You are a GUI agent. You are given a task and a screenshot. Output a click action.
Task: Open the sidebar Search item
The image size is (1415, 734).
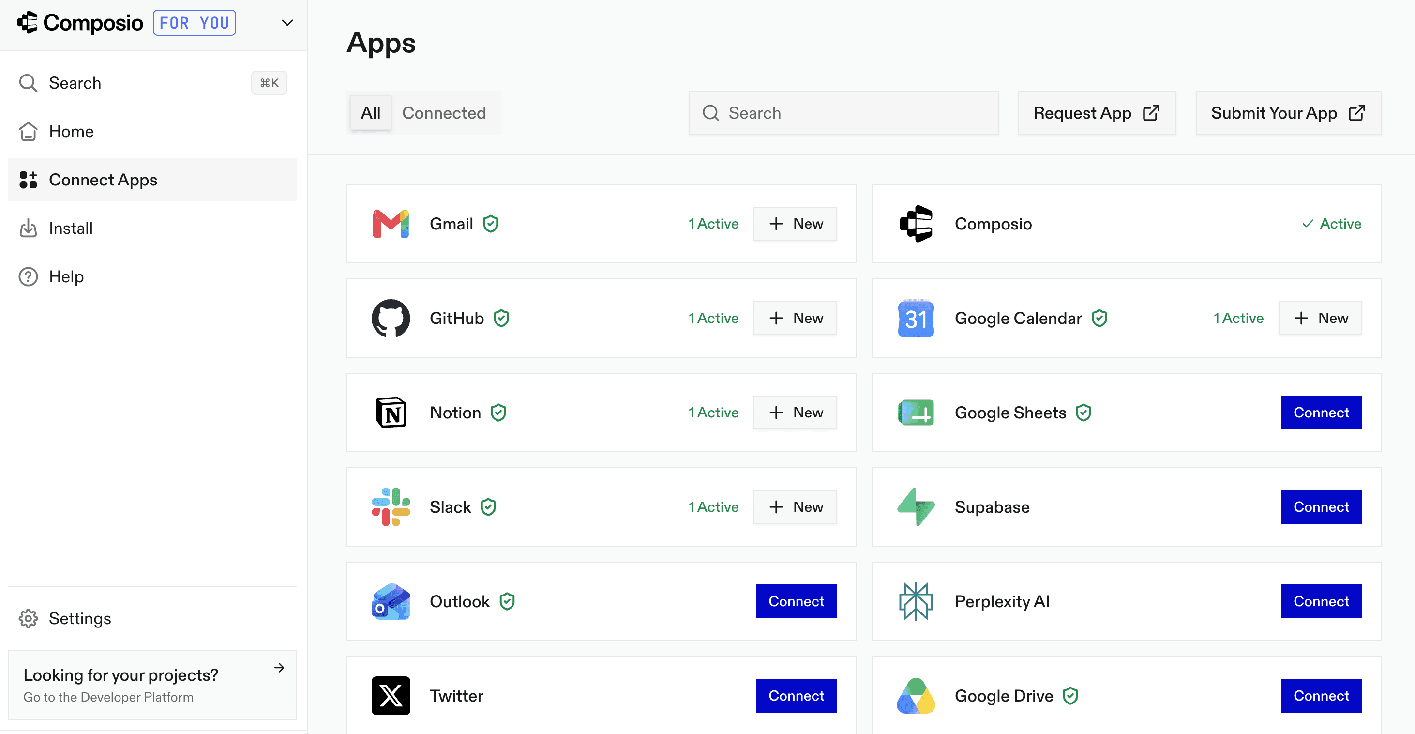tap(153, 83)
